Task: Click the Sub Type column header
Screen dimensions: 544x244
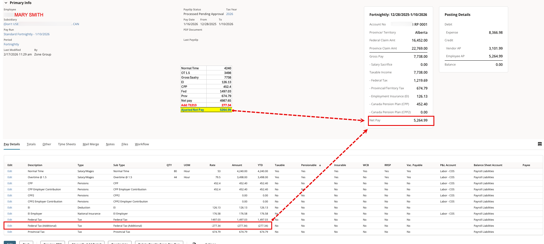Action: 119,165
